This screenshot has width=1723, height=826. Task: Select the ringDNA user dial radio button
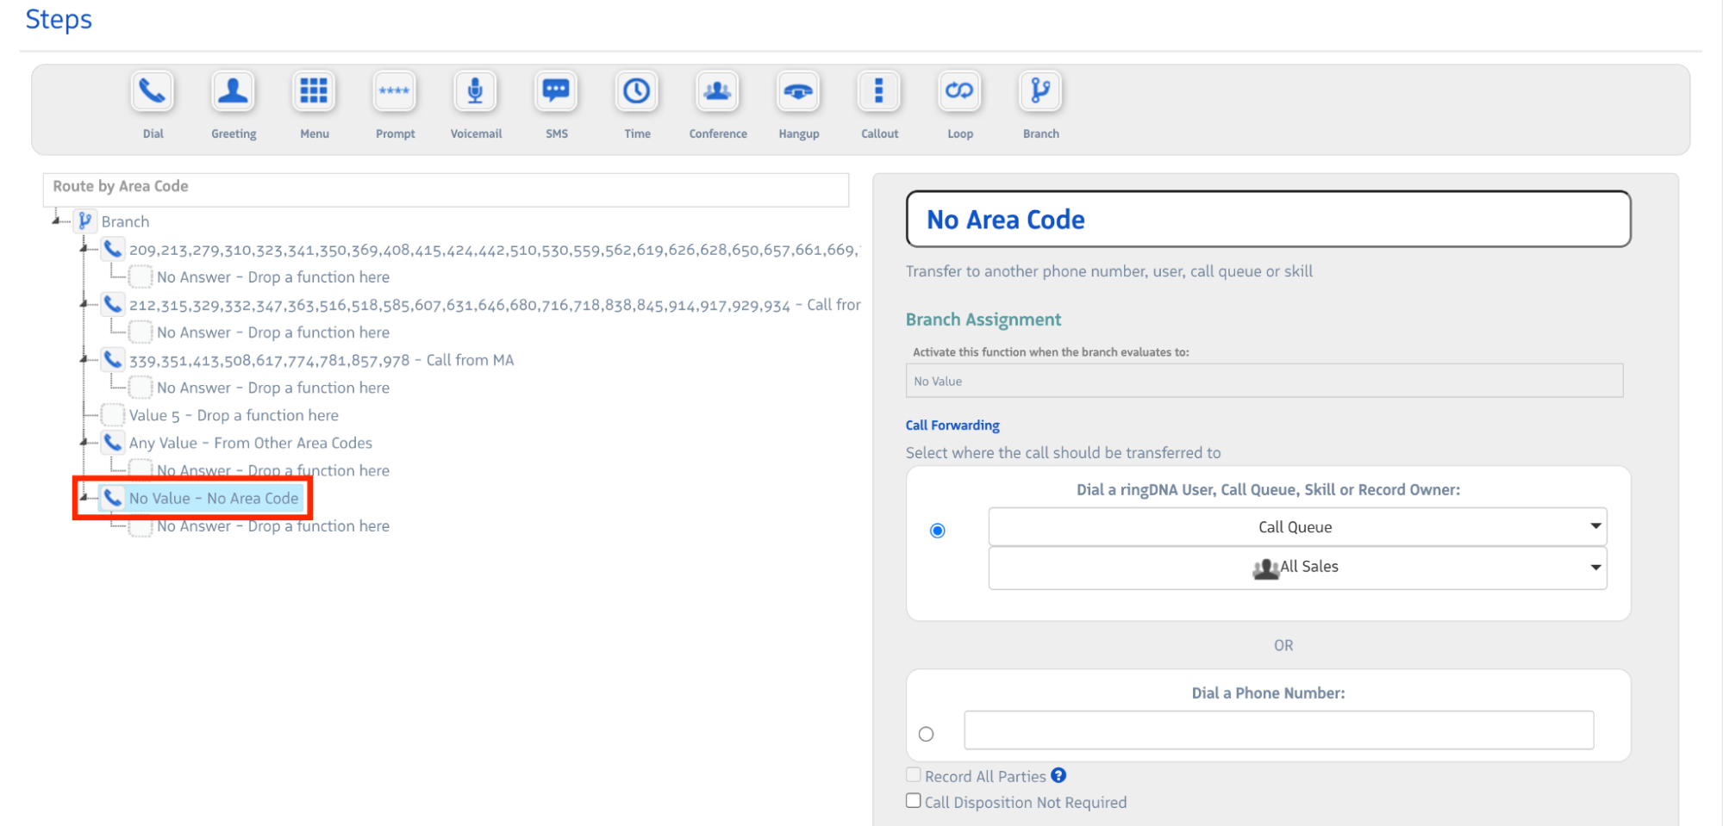pyautogui.click(x=938, y=531)
